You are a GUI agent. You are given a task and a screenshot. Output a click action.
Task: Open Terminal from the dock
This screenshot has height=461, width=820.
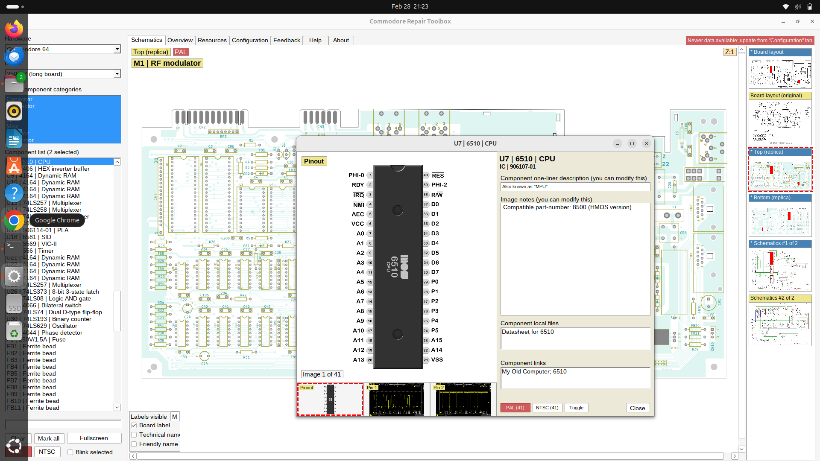point(14,248)
